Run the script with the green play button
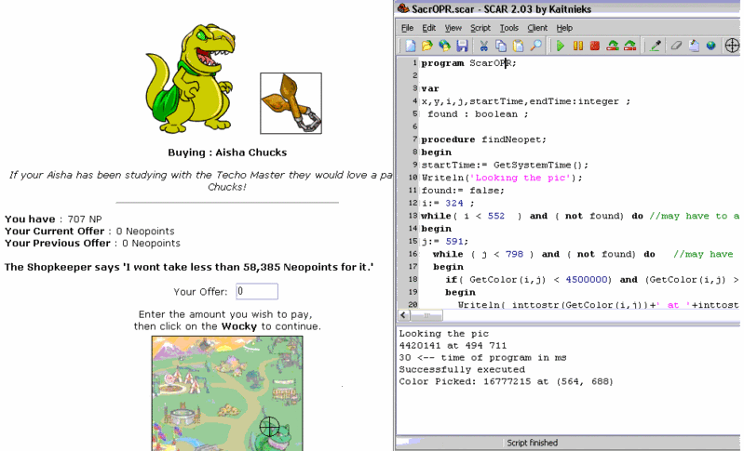Image resolution: width=744 pixels, height=451 pixels. (x=561, y=45)
